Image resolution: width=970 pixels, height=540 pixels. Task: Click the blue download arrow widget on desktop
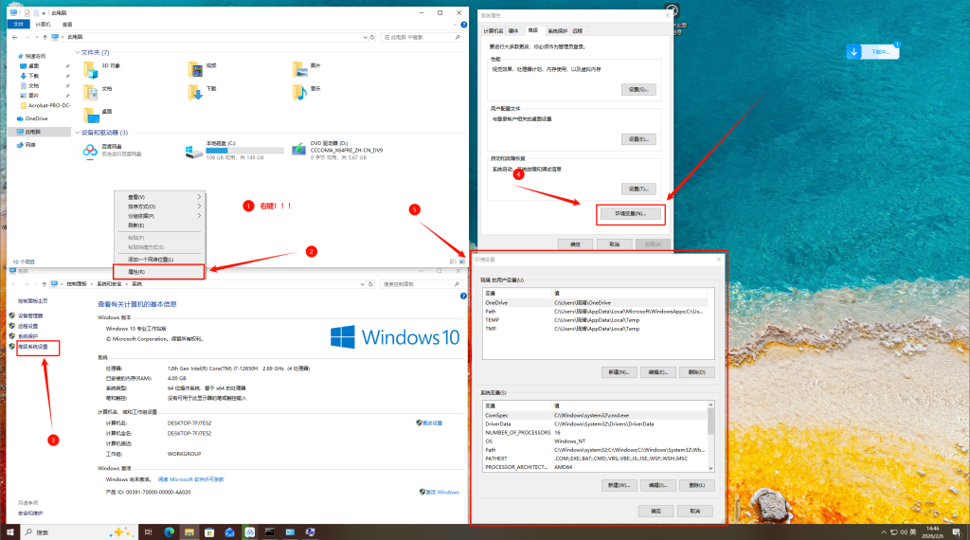[853, 52]
